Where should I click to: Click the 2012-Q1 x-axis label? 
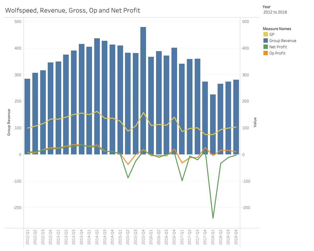[27, 237]
